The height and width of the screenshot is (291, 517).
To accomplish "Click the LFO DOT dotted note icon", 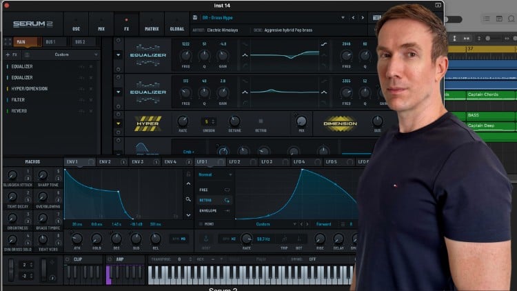I will click(299, 238).
